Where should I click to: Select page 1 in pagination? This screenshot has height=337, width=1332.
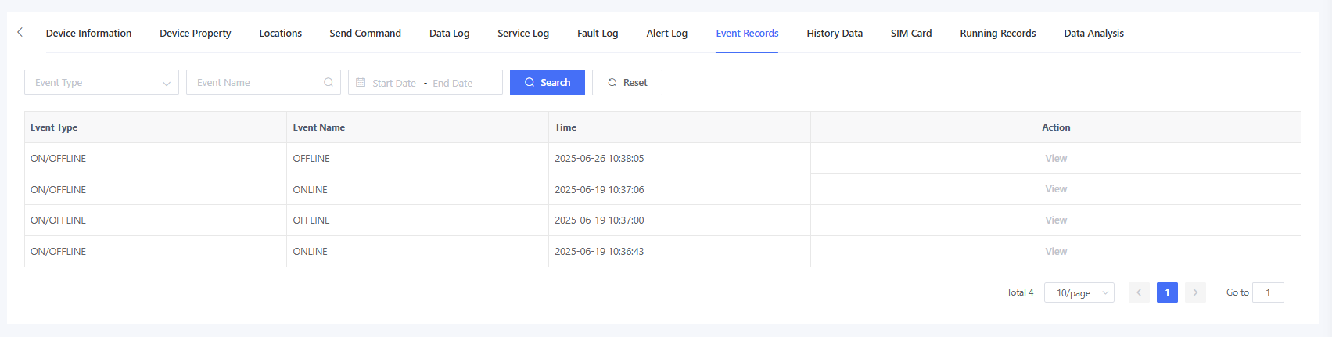(1167, 292)
